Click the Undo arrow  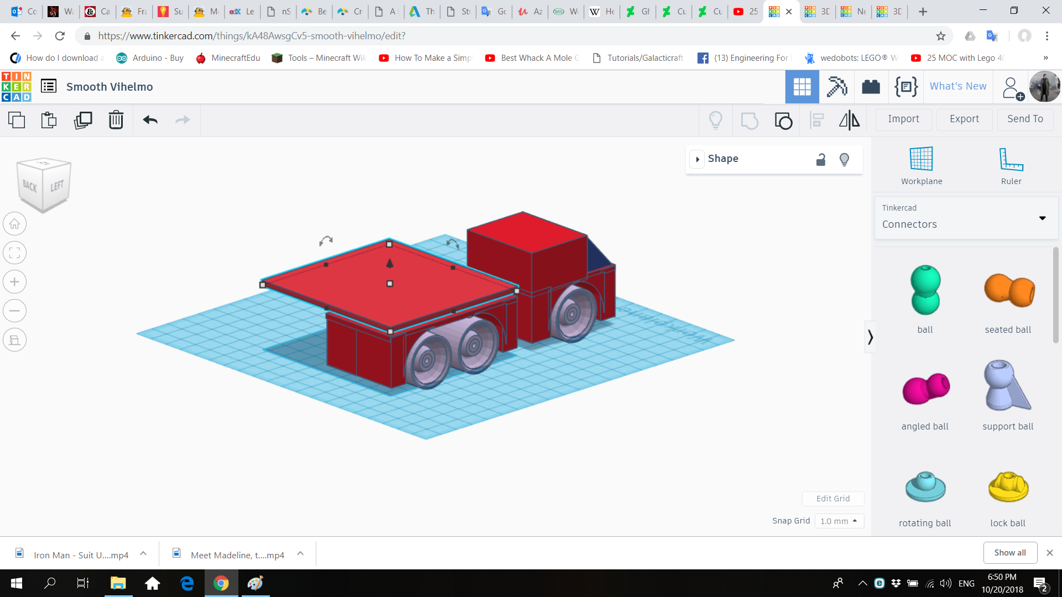coord(150,120)
